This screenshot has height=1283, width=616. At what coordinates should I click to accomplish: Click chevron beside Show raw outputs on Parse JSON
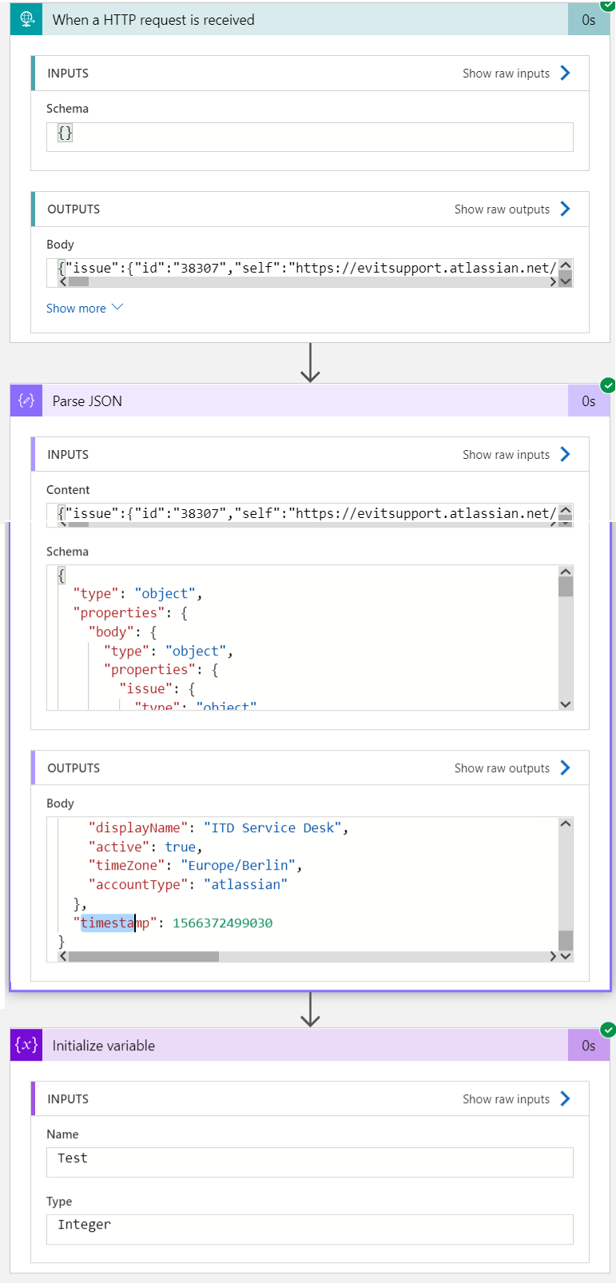pos(566,767)
